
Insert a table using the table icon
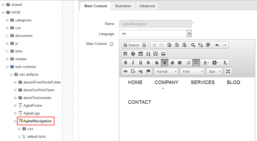coord(140,54)
